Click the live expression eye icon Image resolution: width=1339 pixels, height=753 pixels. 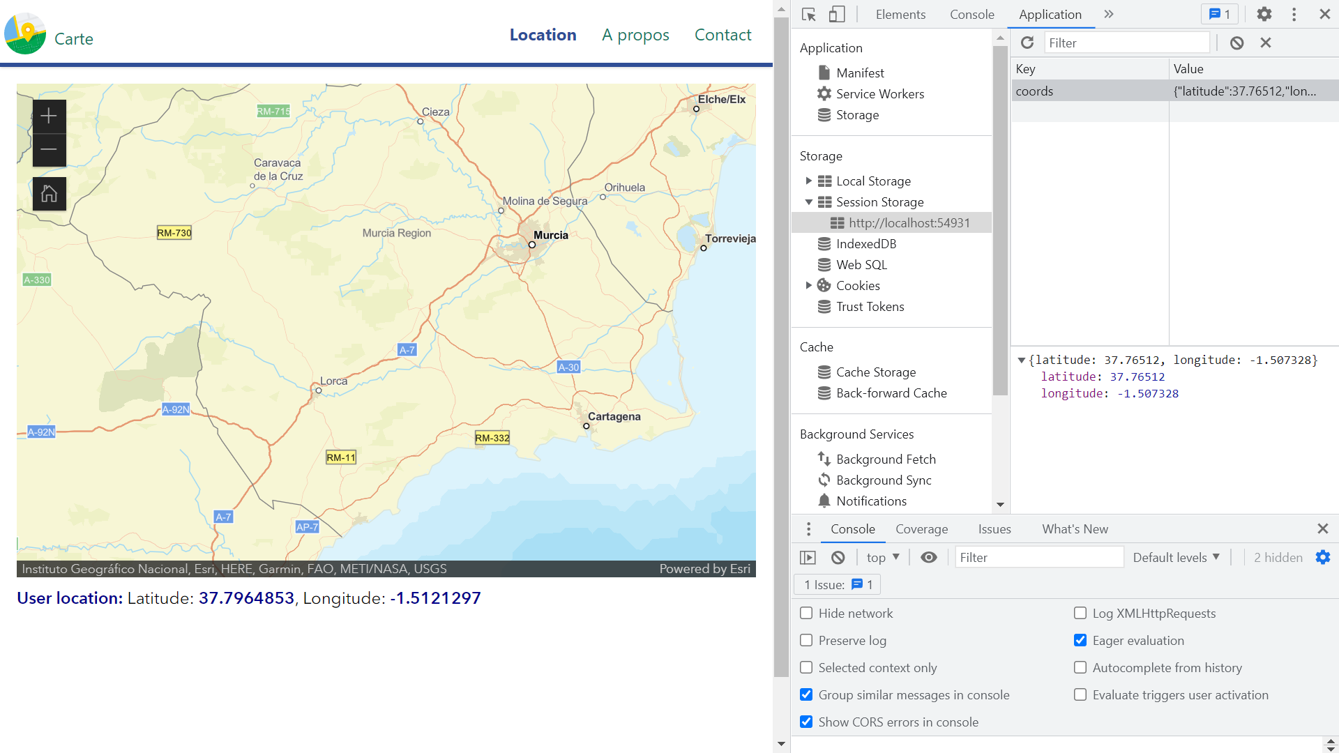coord(928,557)
